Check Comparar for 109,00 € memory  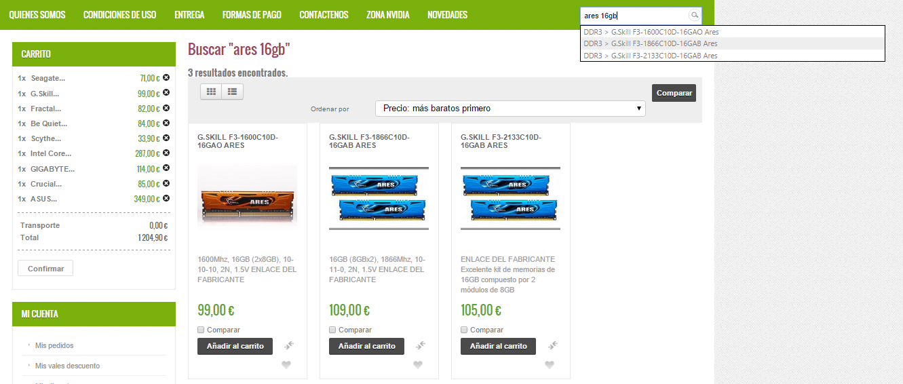pyautogui.click(x=332, y=330)
